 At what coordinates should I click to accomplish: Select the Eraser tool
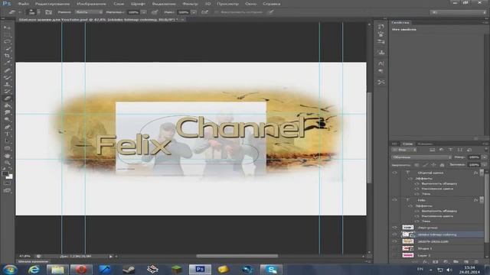(7, 99)
